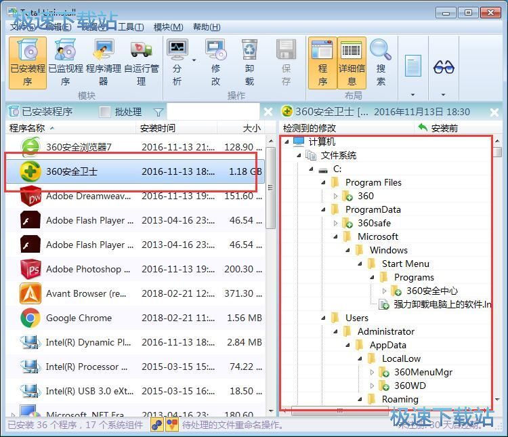This screenshot has height=437, width=508.
Task: Expand the Microsoft .NET Fra... row
Action: (x=13, y=415)
